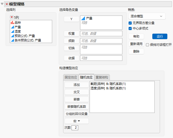This screenshot has width=173, height=138.
Task: Select the 湿度[品种] & 随机系数(1) effect
Action: tap(108, 88)
